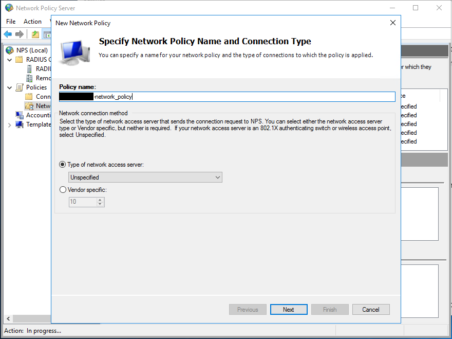Open the Unspecified server type dropdown
The height and width of the screenshot is (339, 452).
pyautogui.click(x=218, y=177)
